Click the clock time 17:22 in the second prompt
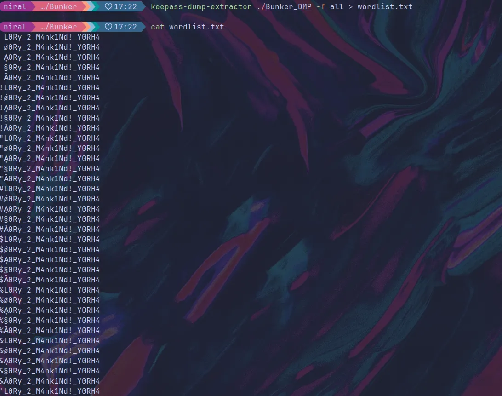The image size is (502, 396). coord(125,27)
